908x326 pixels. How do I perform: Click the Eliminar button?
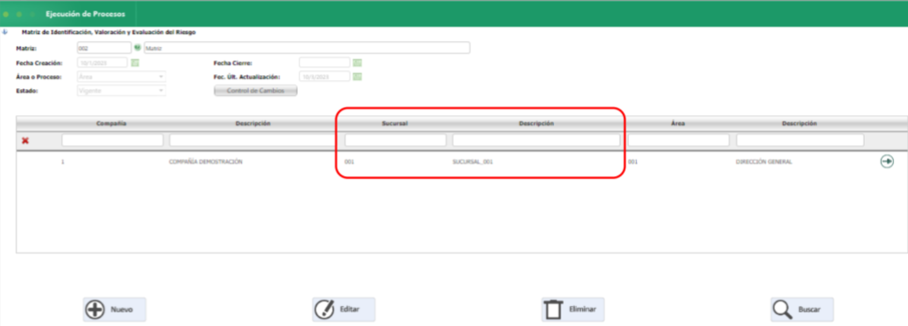573,309
